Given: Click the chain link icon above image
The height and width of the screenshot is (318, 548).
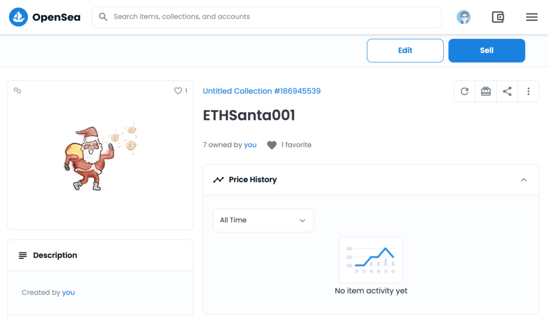Looking at the screenshot, I should [18, 91].
